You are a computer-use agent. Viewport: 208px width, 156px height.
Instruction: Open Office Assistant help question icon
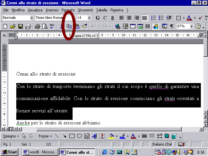(198, 26)
